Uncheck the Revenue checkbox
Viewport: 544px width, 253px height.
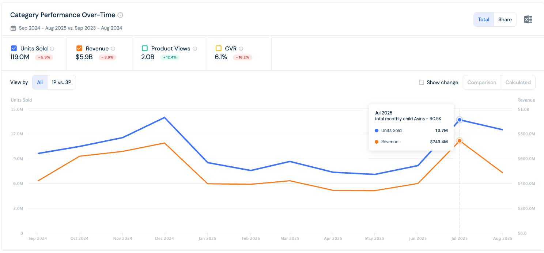pyautogui.click(x=79, y=48)
